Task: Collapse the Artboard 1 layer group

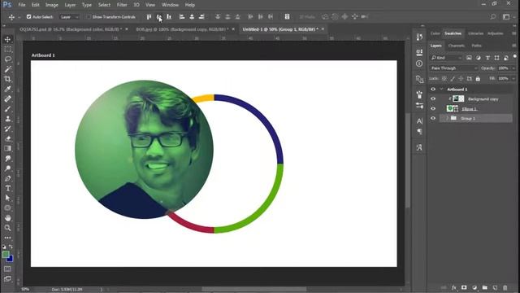Action: (441, 89)
